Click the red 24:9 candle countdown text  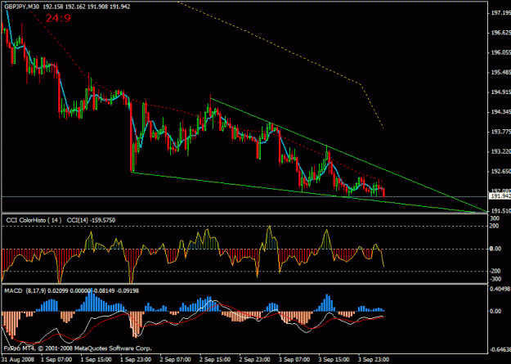[x=58, y=18]
